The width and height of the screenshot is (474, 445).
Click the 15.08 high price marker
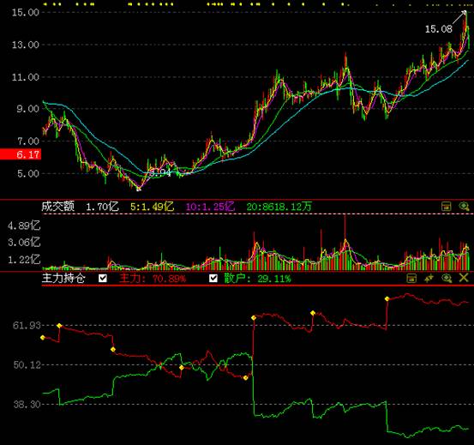click(439, 29)
